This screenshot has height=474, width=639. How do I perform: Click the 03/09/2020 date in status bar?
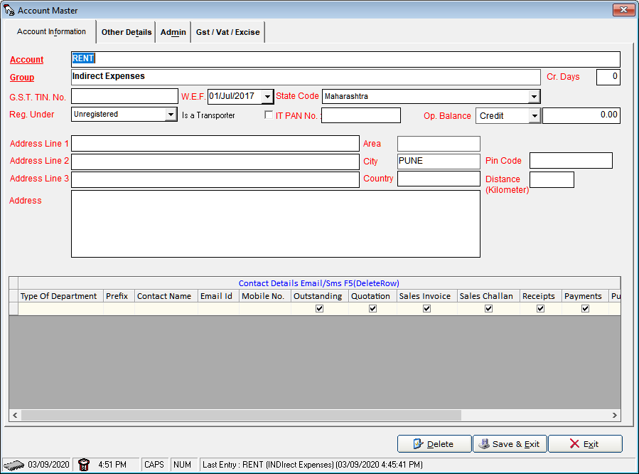click(x=48, y=465)
